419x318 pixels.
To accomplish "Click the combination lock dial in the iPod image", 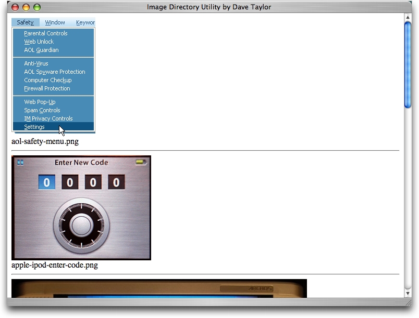I will (81, 226).
